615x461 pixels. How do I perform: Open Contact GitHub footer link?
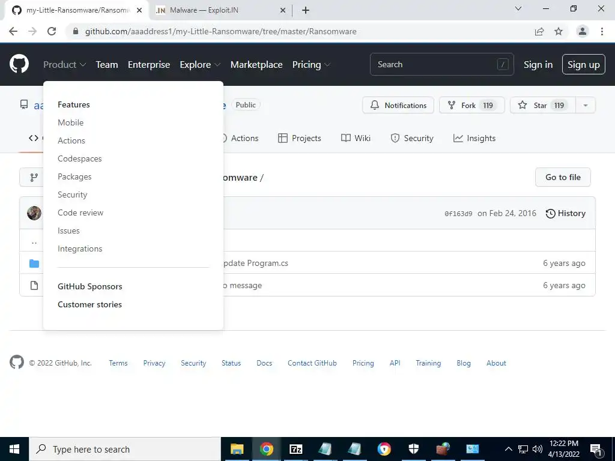312,363
